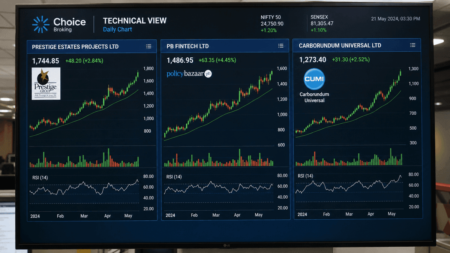Click 2024 on Carborundum chart time axis
Screen dimensions: 450x253
point(302,215)
